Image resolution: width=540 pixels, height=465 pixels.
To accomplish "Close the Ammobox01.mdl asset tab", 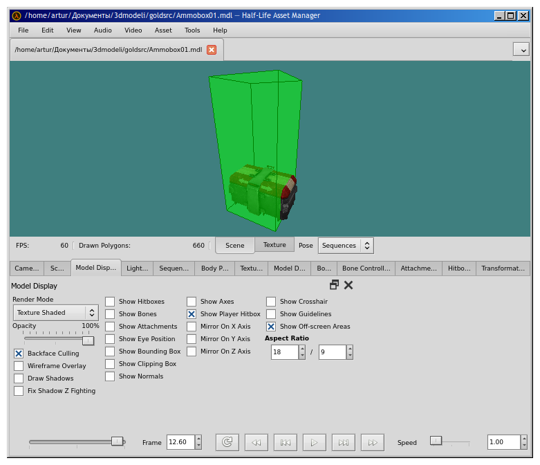I will click(x=212, y=50).
